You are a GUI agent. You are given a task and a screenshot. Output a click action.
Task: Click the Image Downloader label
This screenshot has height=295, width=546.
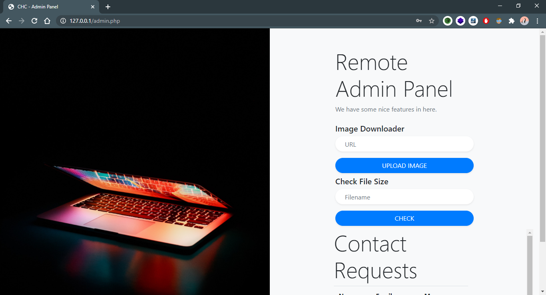coord(370,129)
